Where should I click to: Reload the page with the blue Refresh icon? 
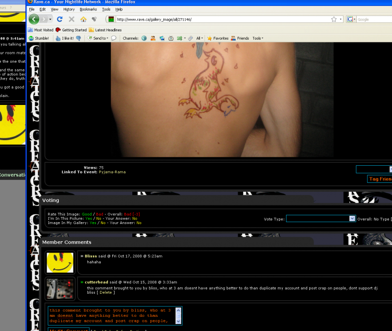coord(59,19)
